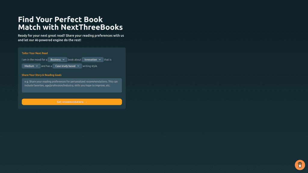The image size is (308, 173).
Task: Click the 'writing style.' text
Action: [x=90, y=66]
